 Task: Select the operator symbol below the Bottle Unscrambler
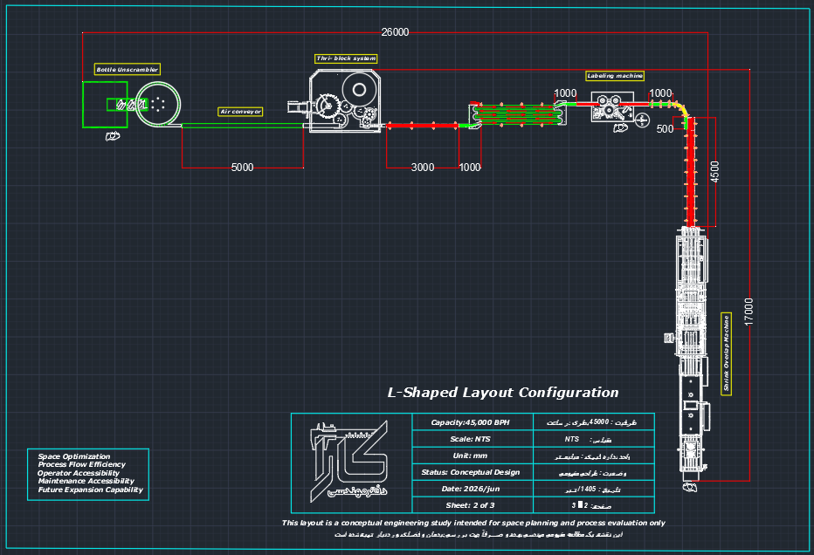tap(112, 136)
